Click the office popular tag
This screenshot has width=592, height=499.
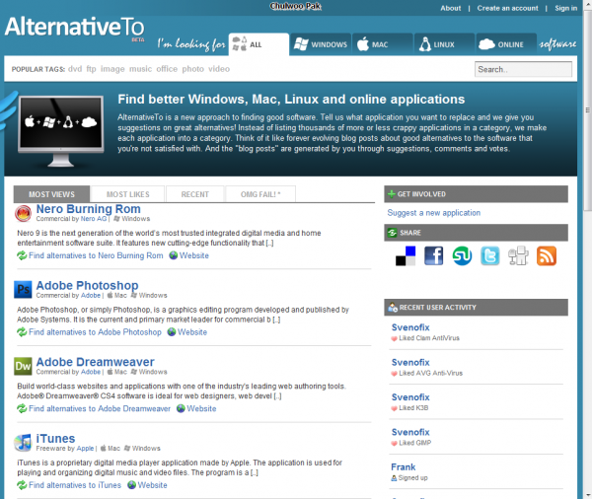pos(167,69)
